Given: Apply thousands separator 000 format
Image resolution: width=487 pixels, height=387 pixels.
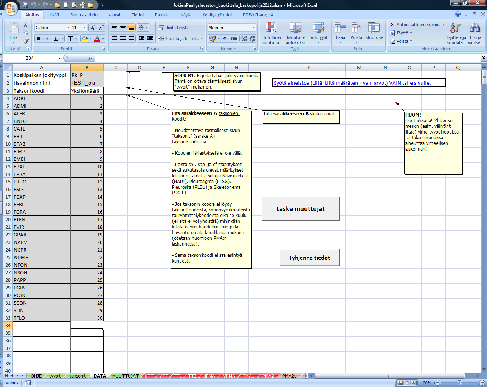Looking at the screenshot, I should pos(234,39).
